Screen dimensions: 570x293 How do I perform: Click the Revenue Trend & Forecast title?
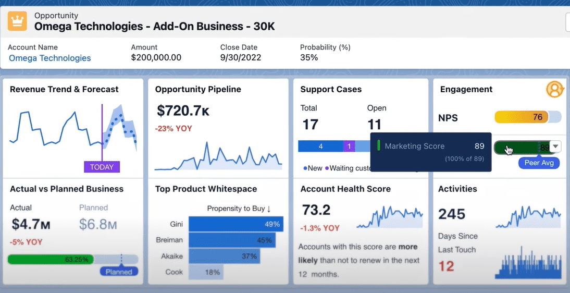[64, 89]
